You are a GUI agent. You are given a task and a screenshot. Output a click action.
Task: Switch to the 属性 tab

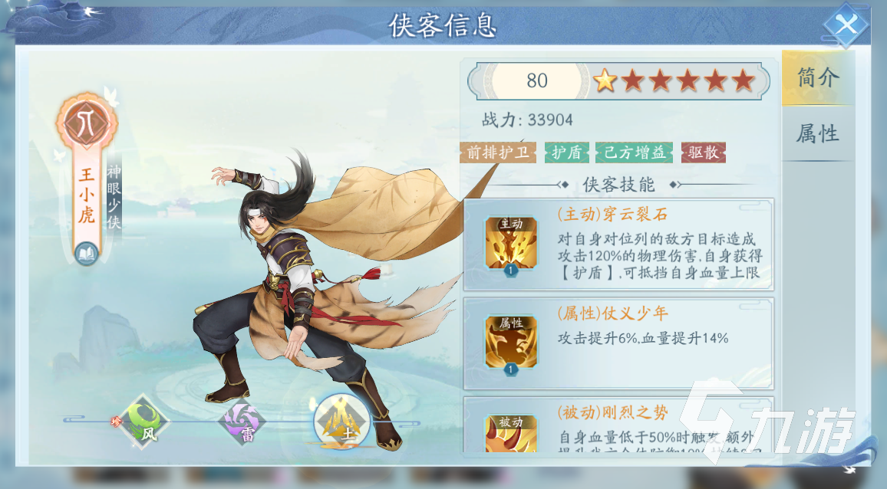point(817,133)
